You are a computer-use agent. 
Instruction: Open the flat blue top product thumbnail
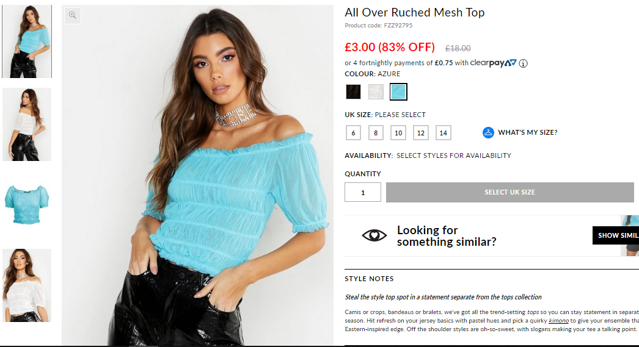pos(27,204)
